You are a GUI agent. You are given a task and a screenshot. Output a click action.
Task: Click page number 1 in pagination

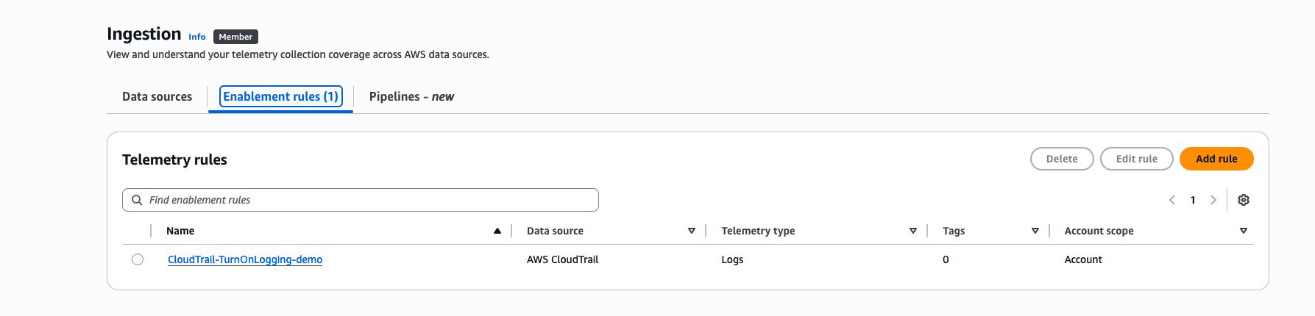point(1193,200)
